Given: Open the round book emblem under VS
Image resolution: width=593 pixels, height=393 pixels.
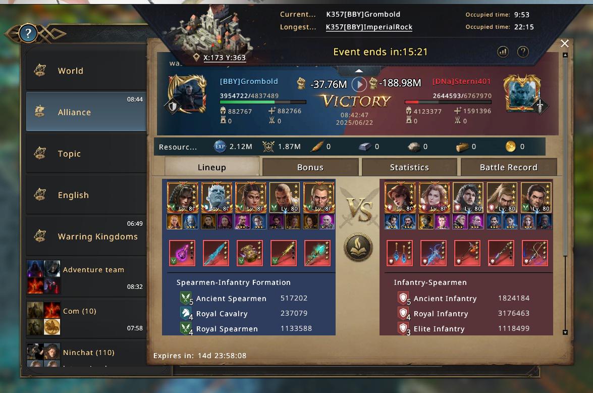Looking at the screenshot, I should pyautogui.click(x=358, y=247).
